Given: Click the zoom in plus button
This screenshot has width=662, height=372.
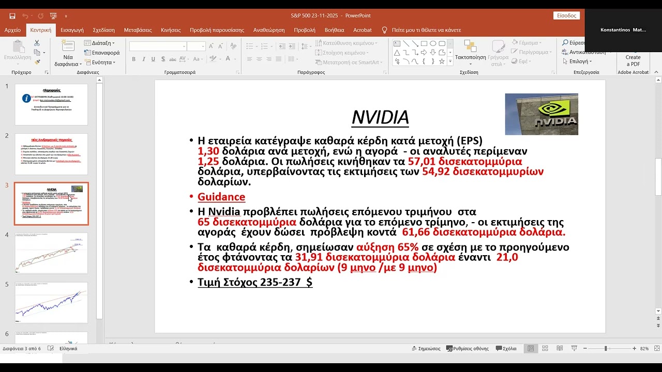Looking at the screenshot, I should click(634, 349).
